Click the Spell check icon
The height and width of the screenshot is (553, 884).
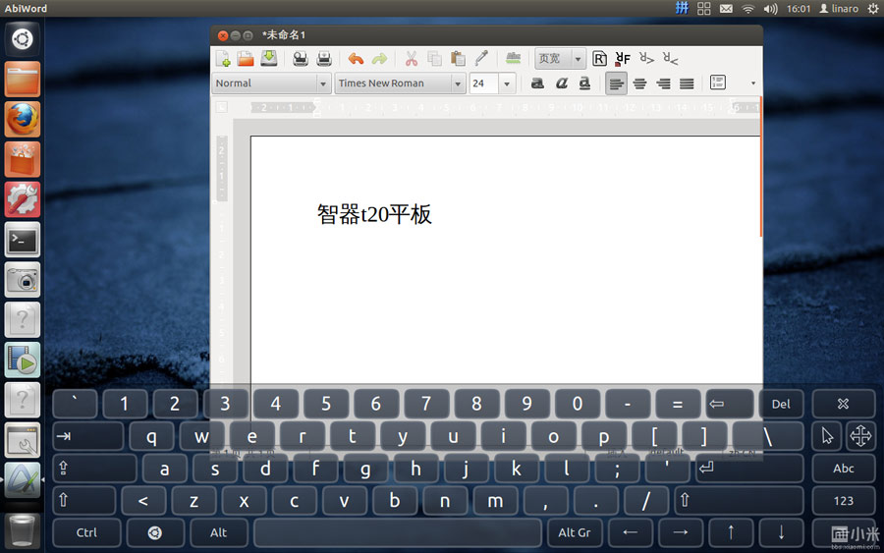[513, 59]
